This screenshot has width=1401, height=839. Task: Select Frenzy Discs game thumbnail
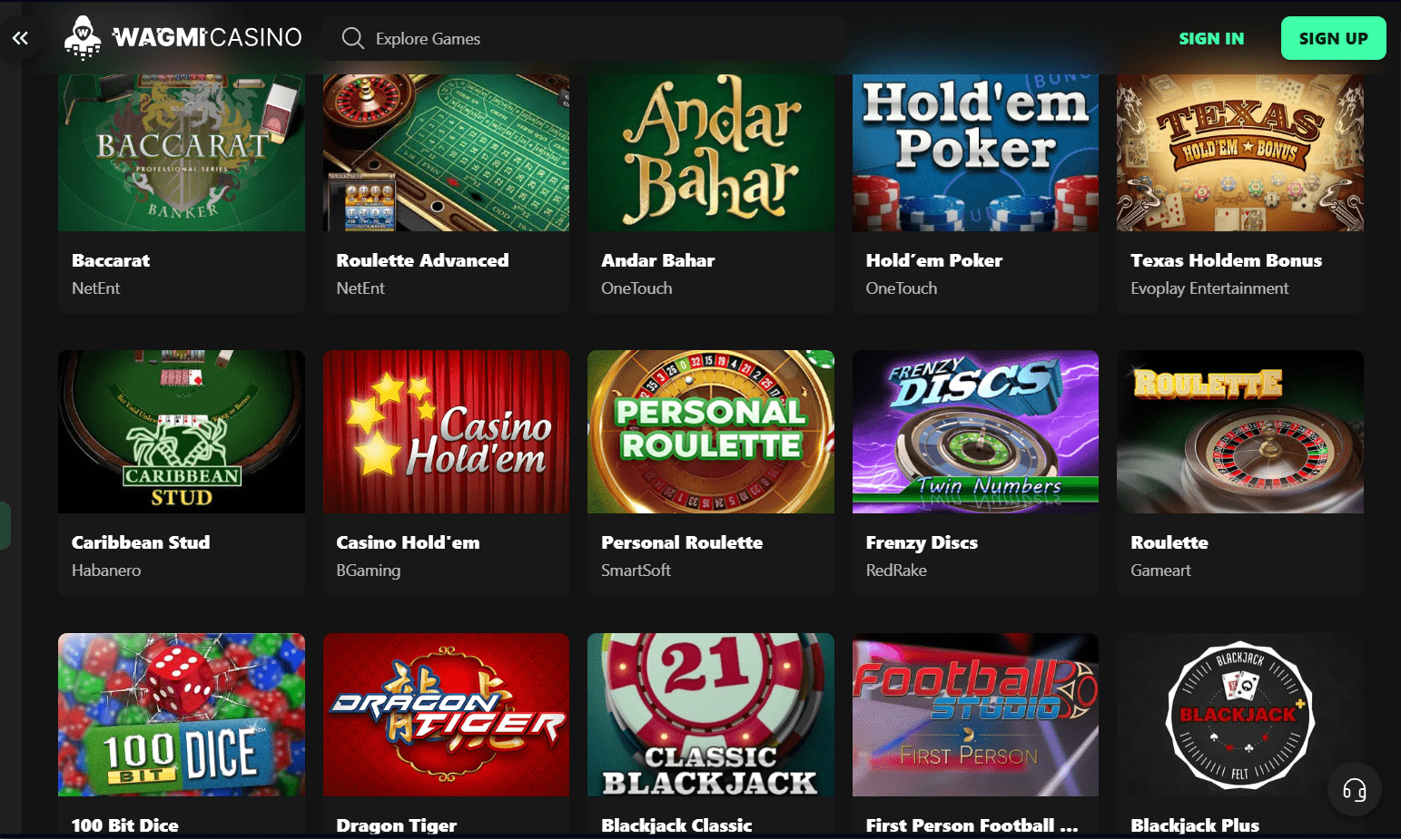coord(975,432)
